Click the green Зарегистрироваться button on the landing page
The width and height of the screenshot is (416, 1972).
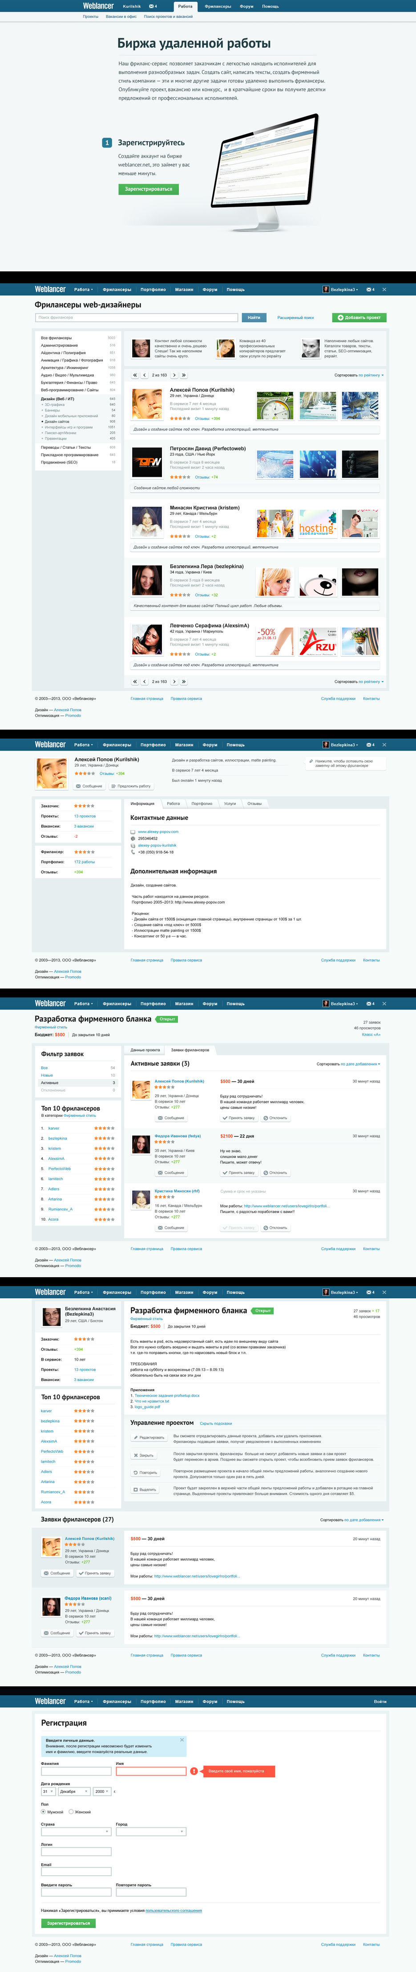click(148, 189)
